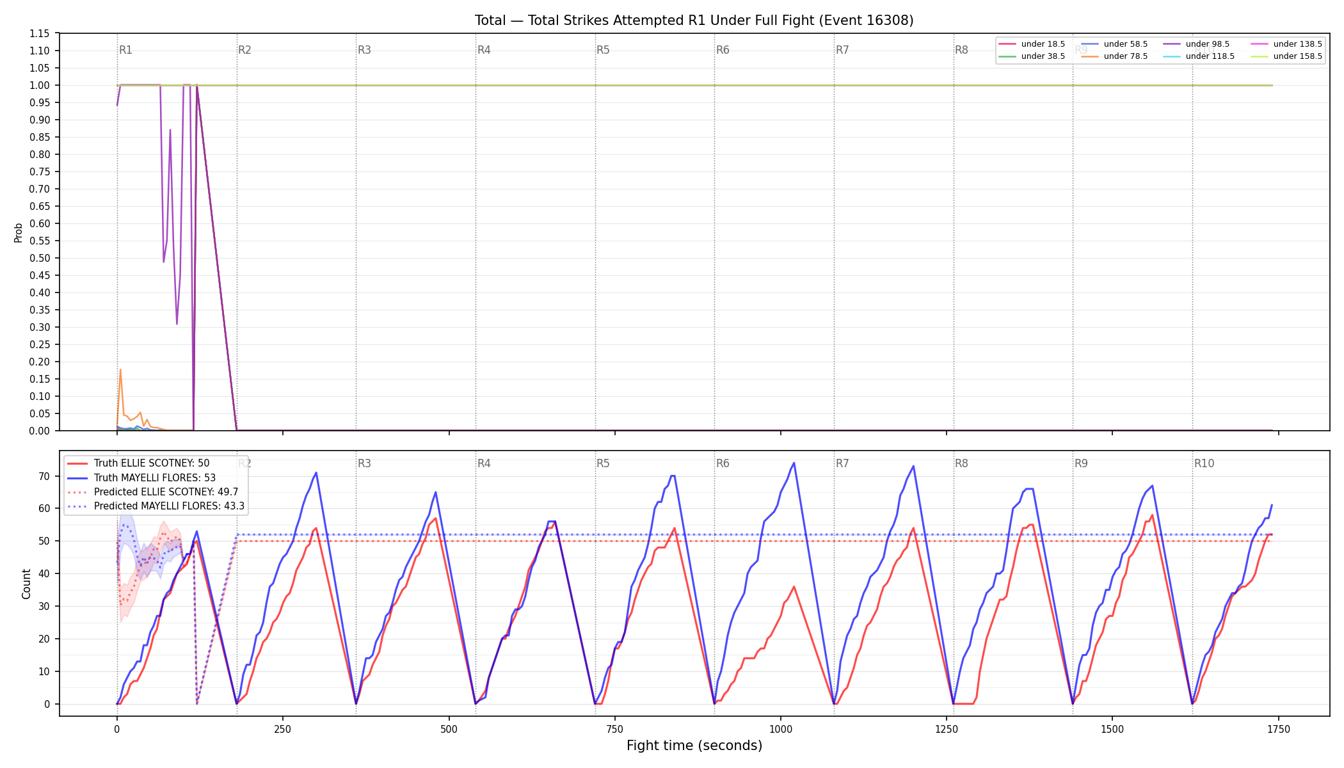Click the R4 round marker in the probability plot
Image resolution: width=1344 pixels, height=768 pixels.
click(484, 50)
